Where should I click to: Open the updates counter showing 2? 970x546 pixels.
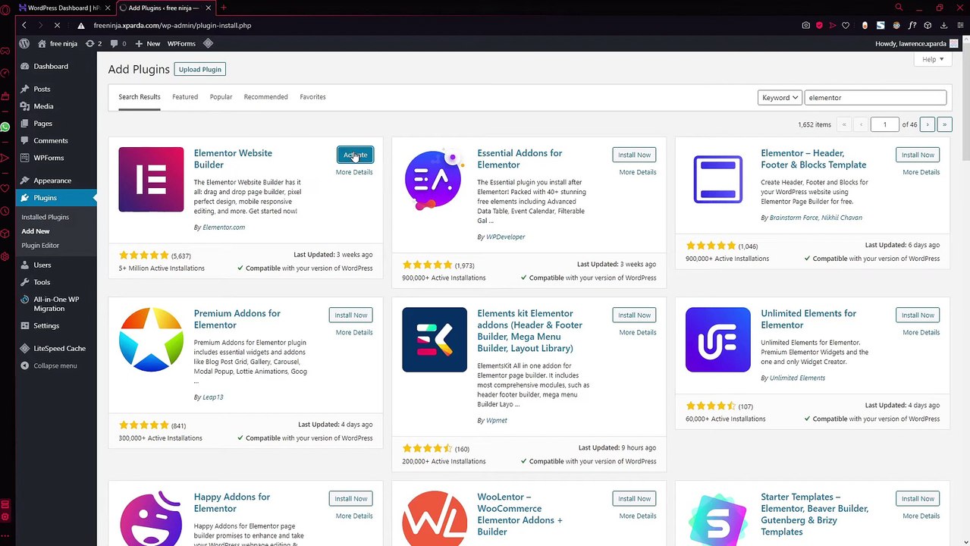point(93,43)
